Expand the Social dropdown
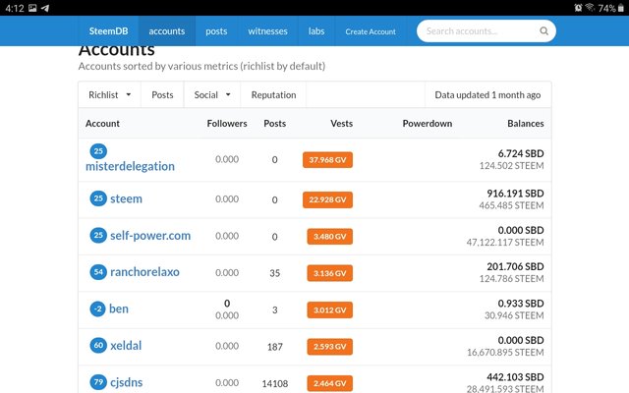Viewport: 629px width, 393px height. pyautogui.click(x=211, y=95)
